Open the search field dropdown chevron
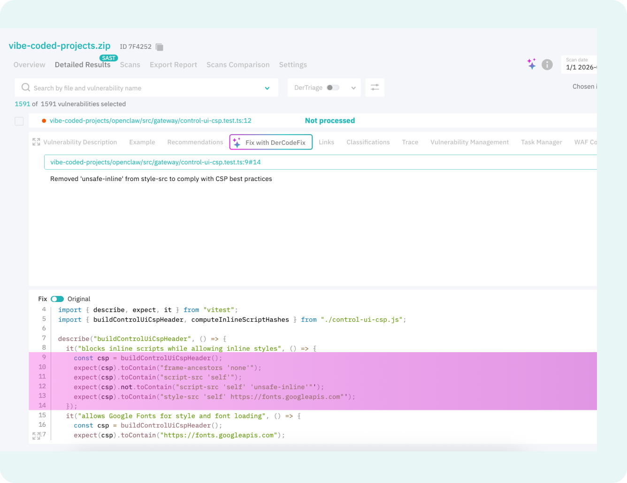 267,88
